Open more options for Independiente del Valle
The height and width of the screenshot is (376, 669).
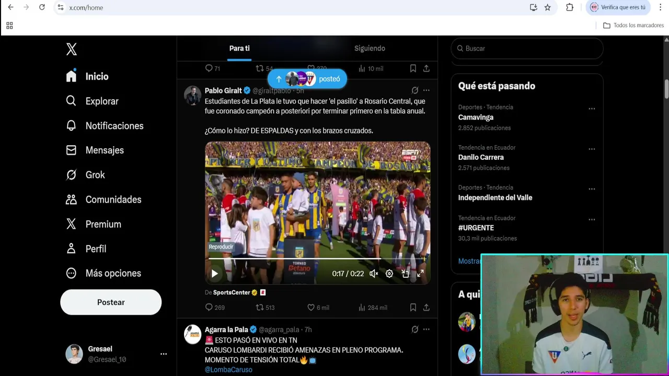click(x=592, y=189)
